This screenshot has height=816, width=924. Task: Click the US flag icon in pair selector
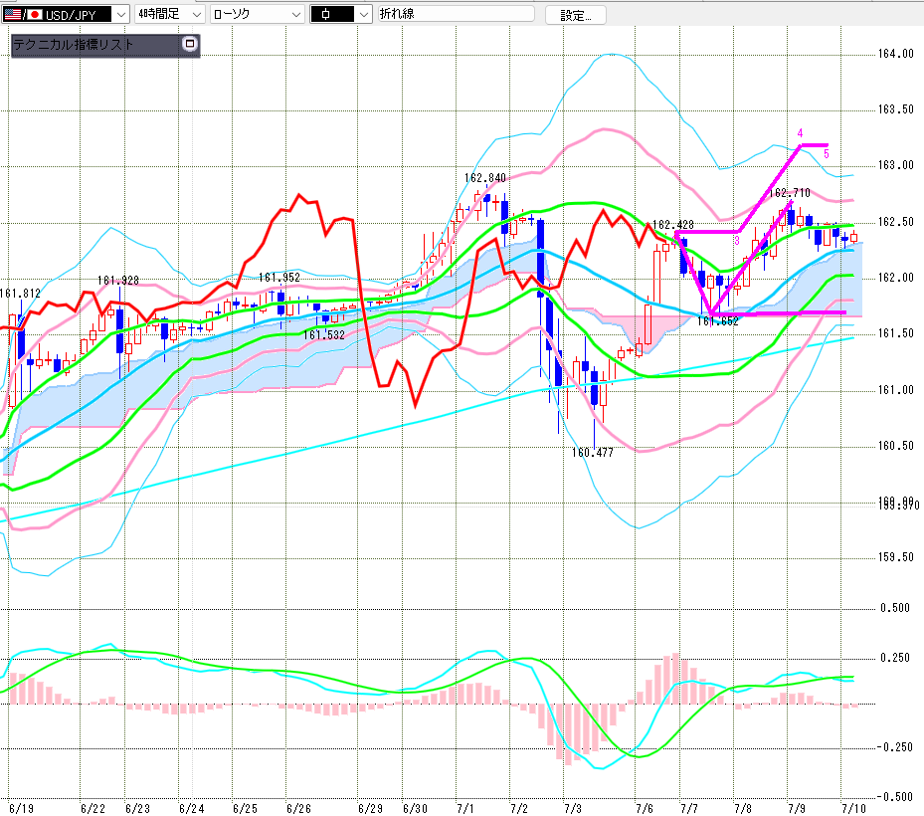pos(12,15)
